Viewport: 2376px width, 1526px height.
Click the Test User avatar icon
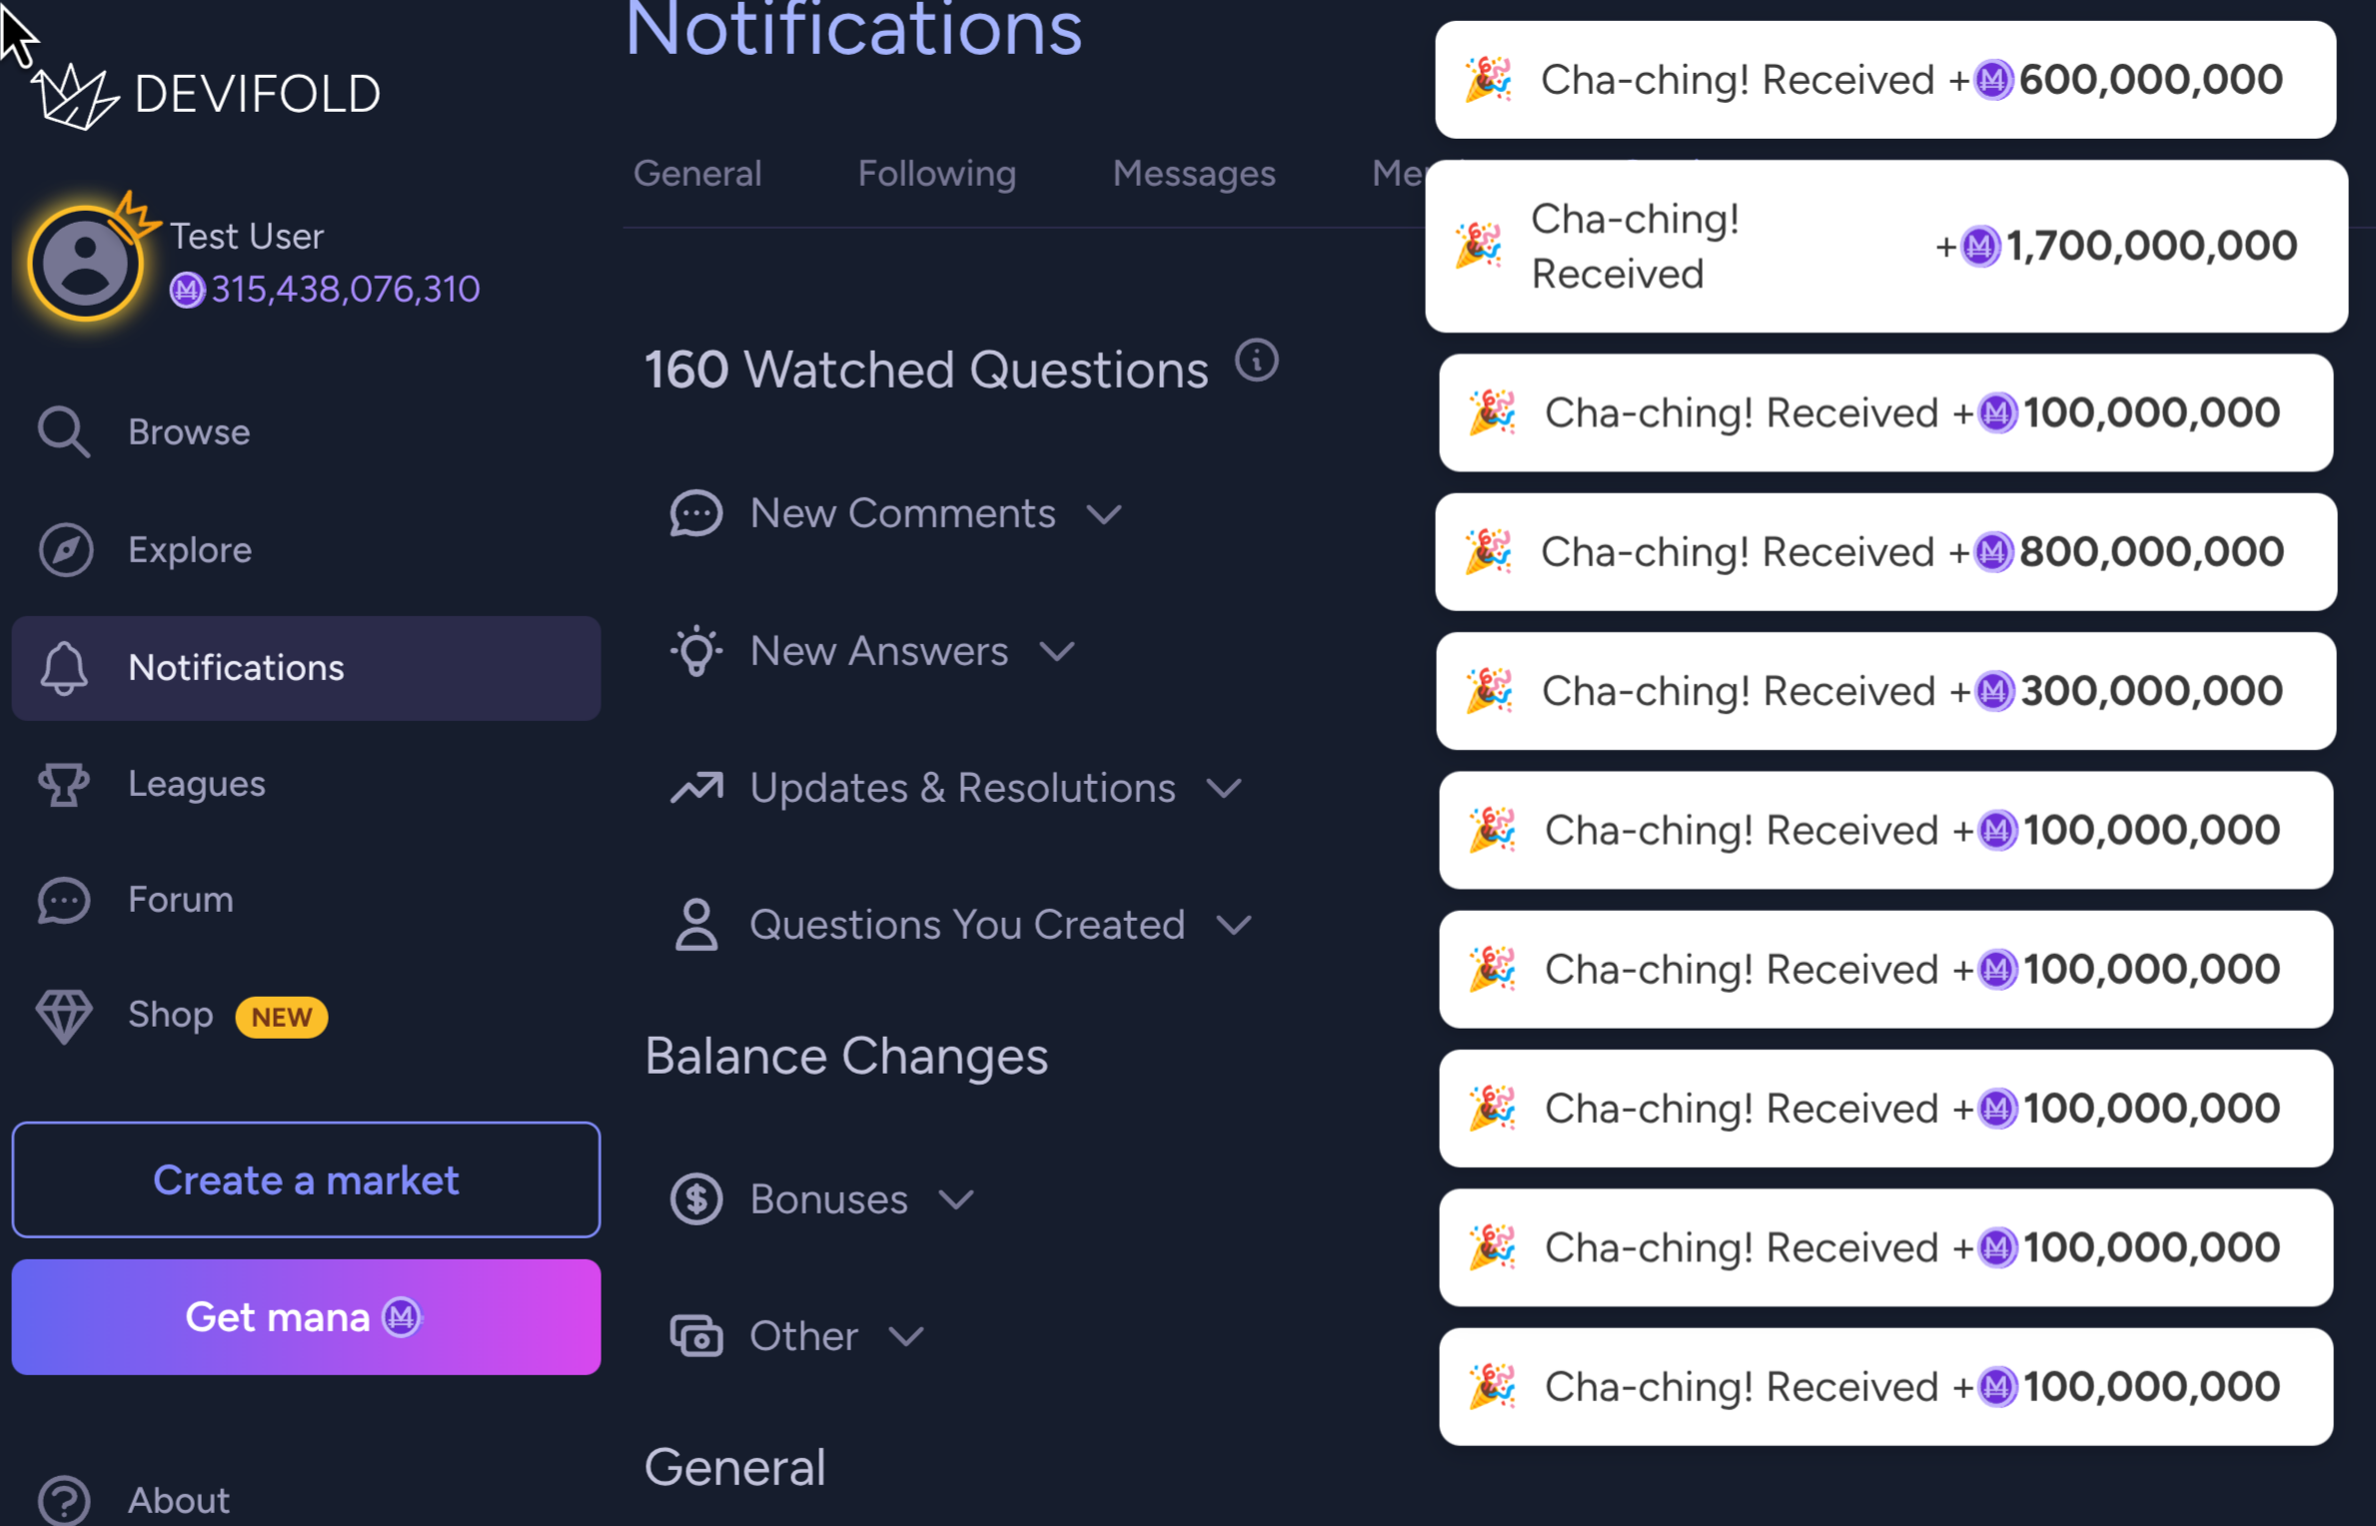coord(86,264)
